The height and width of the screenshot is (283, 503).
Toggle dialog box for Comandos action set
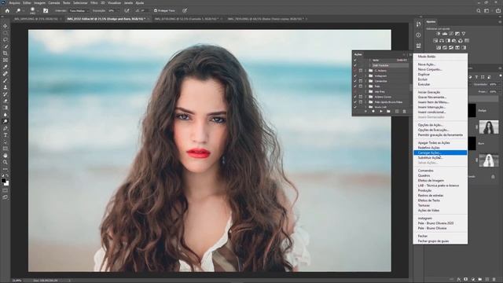(361, 81)
